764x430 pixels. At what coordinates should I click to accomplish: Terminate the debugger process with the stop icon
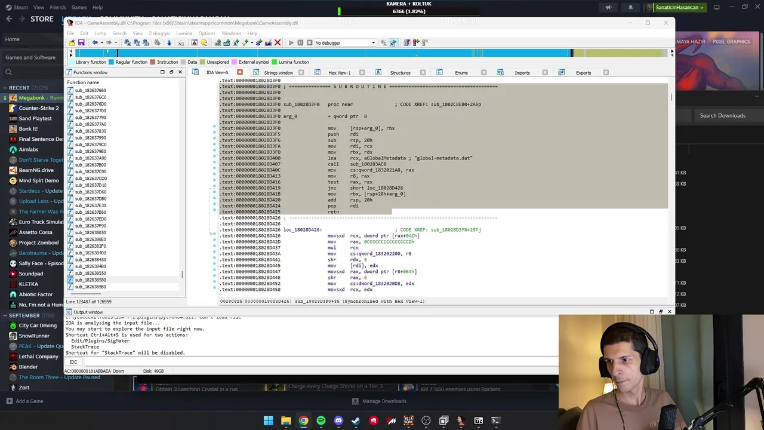coord(309,42)
